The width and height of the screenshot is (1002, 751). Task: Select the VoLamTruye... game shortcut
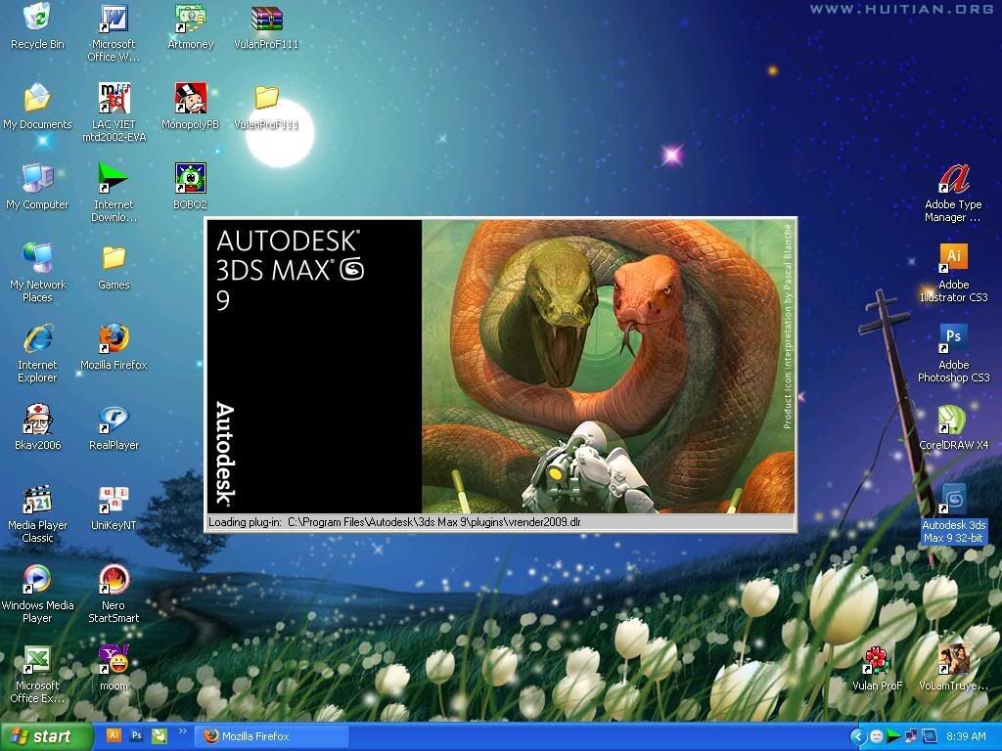point(953,668)
